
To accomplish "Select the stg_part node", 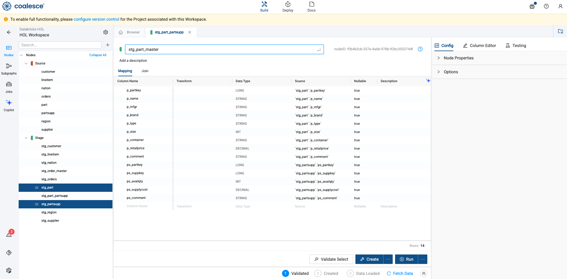I will point(65,187).
